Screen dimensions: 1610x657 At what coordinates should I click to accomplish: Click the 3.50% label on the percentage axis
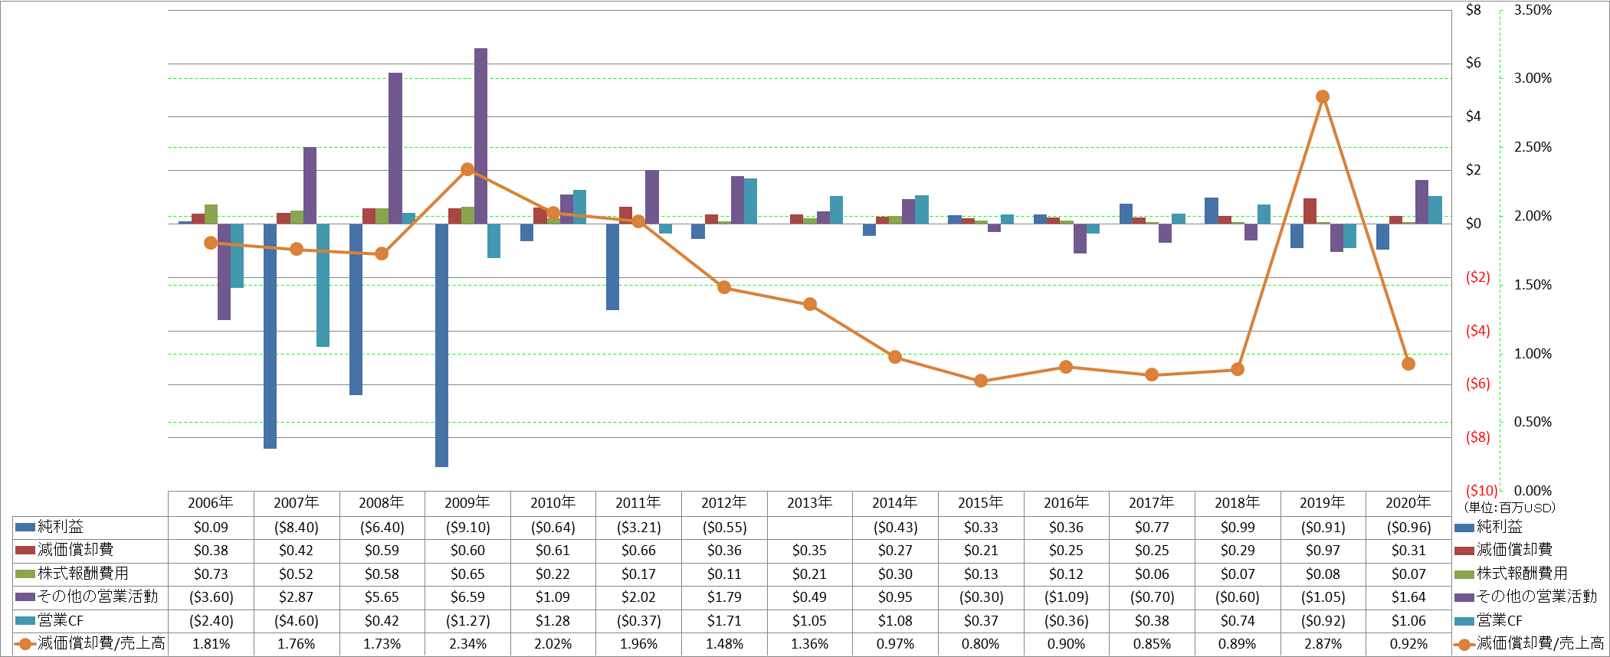[1532, 10]
